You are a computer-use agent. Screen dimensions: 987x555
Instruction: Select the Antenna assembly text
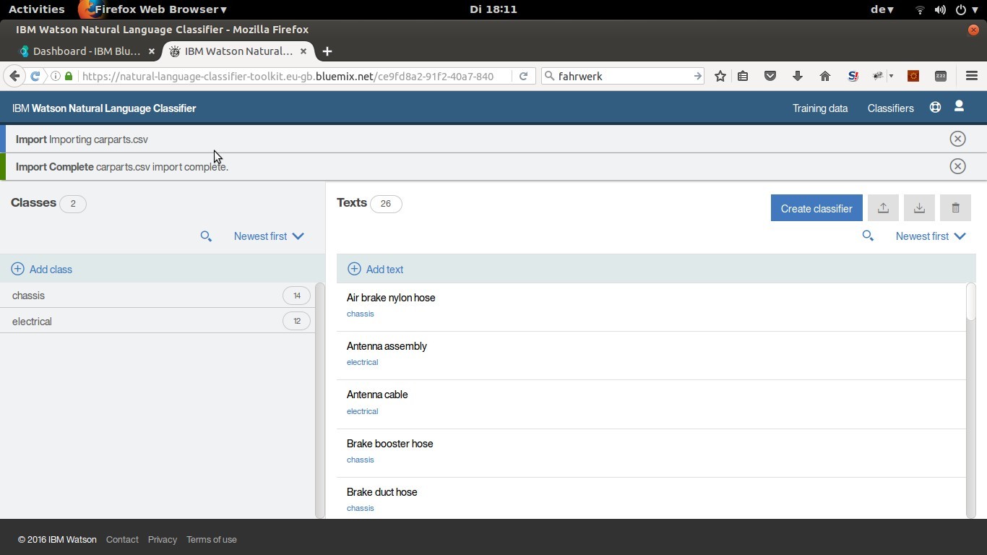[387, 346]
